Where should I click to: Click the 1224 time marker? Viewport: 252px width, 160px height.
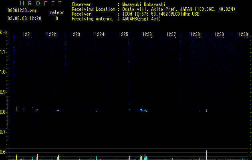point(99,34)
